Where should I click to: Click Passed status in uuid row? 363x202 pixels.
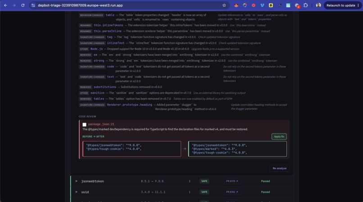pos(265,192)
